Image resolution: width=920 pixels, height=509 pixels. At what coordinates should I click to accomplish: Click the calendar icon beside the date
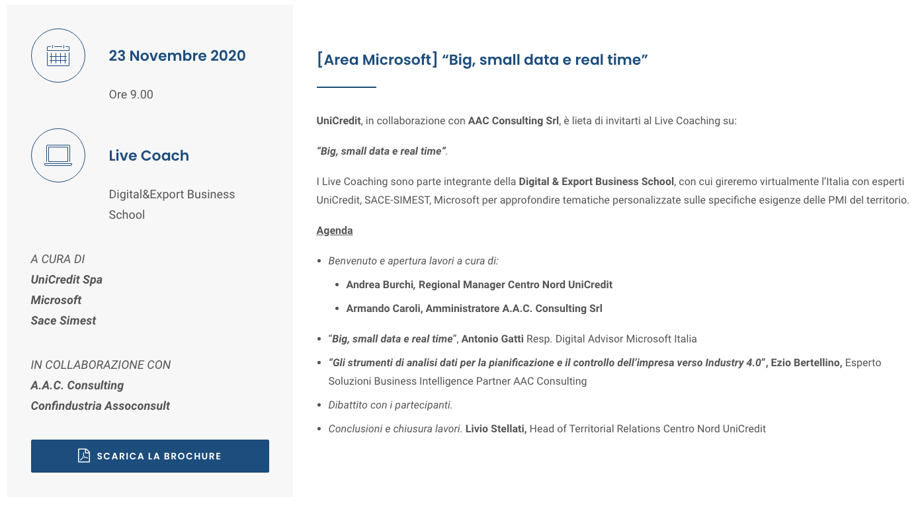coord(58,56)
